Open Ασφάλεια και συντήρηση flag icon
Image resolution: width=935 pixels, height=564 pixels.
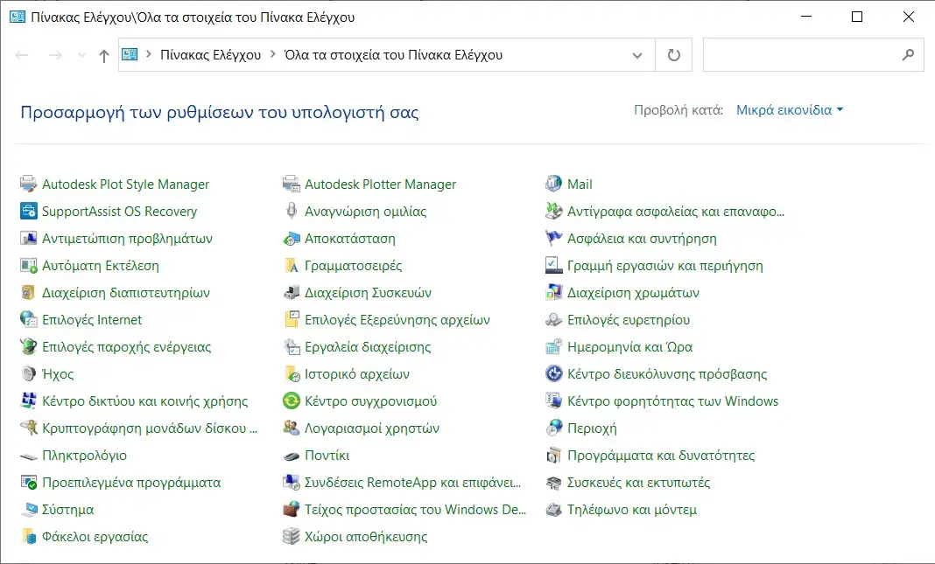554,238
